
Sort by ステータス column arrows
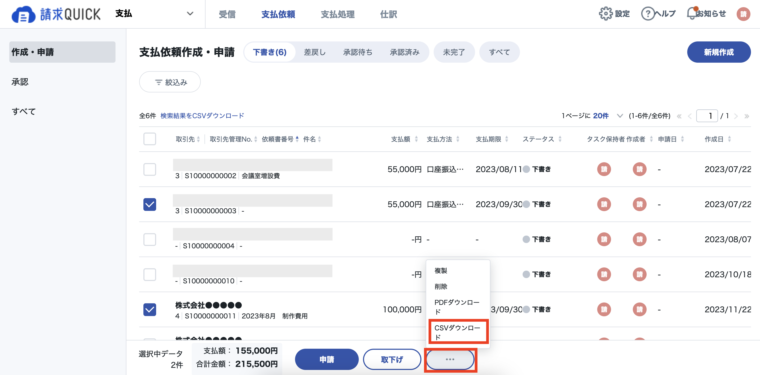560,139
